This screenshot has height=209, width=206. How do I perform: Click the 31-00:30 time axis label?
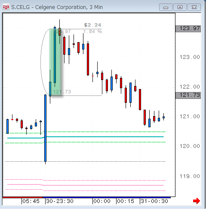pyautogui.click(x=154, y=201)
